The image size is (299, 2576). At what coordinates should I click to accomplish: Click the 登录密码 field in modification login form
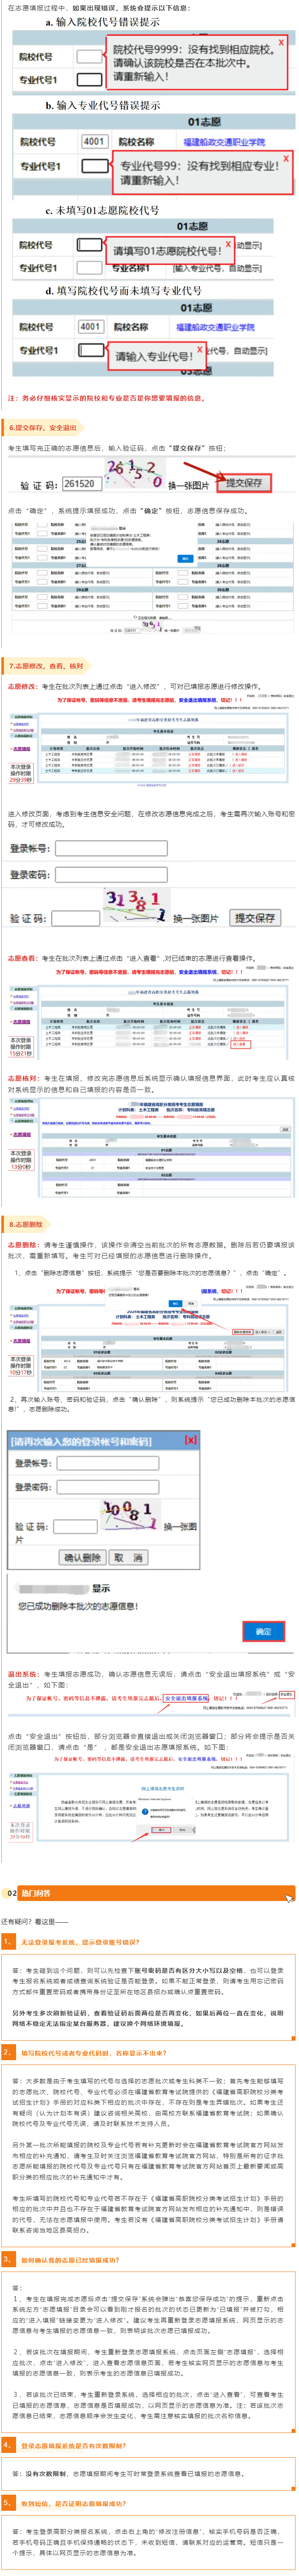(111, 874)
